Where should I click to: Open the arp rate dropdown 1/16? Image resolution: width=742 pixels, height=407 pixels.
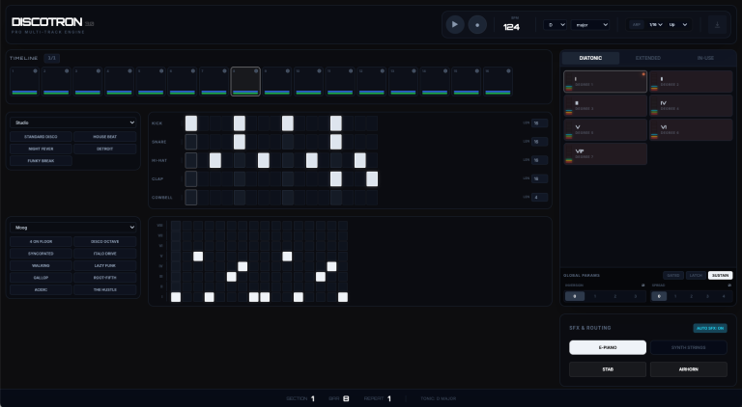(x=655, y=24)
